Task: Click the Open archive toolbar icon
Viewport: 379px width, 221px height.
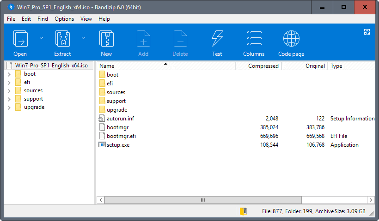Action: click(20, 39)
